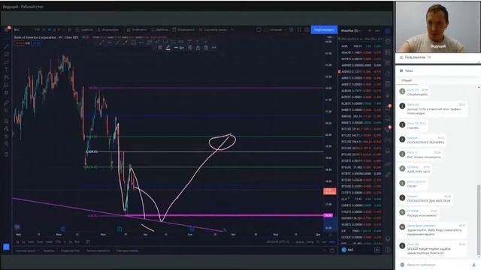Select the text tool in left toolbar

6,70
